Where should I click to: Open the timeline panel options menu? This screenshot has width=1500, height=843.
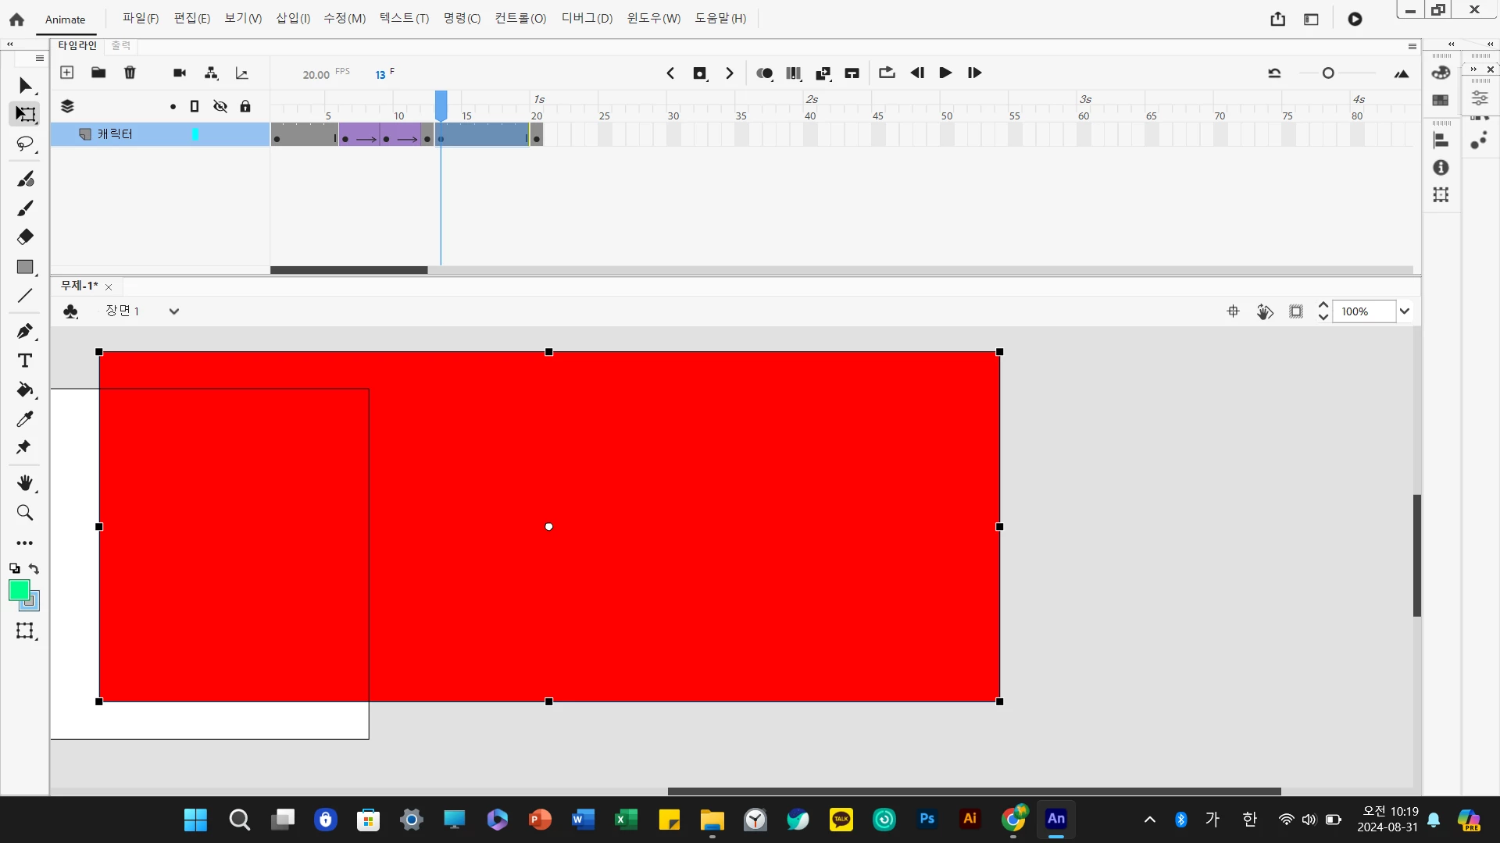(1412, 47)
